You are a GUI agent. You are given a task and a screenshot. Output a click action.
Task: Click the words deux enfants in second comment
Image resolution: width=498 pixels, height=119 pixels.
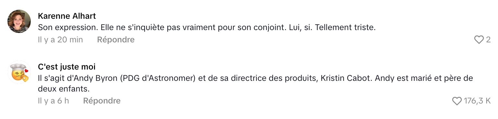tap(64, 89)
